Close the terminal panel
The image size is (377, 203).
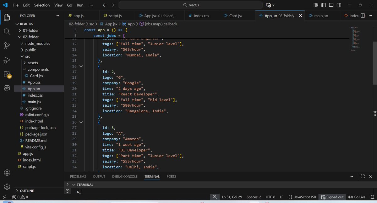[x=371, y=176]
